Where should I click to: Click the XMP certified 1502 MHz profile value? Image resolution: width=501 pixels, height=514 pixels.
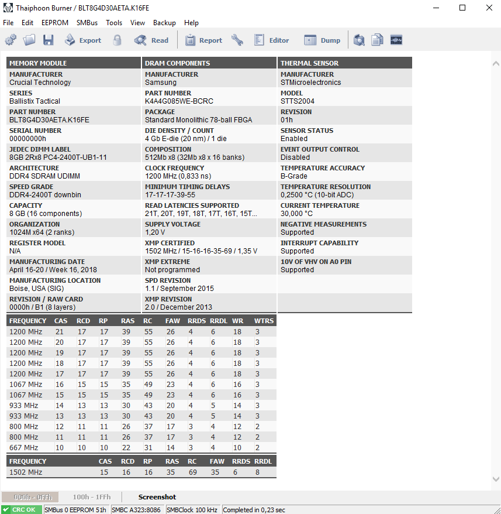coord(201,251)
